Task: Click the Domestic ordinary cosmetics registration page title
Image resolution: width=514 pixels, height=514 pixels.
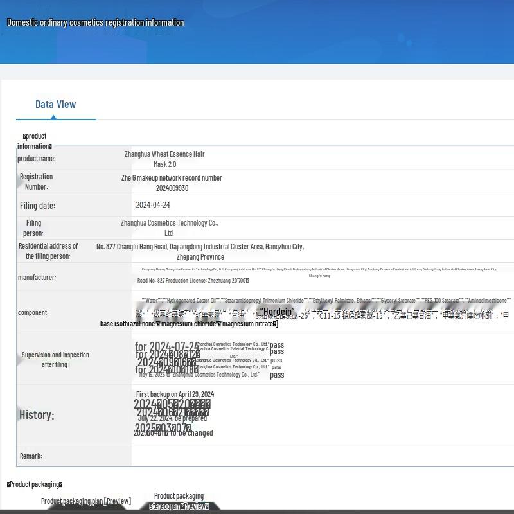Action: [x=95, y=22]
